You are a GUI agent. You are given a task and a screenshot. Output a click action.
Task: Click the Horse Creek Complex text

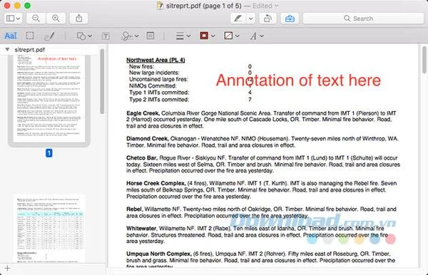(x=156, y=183)
